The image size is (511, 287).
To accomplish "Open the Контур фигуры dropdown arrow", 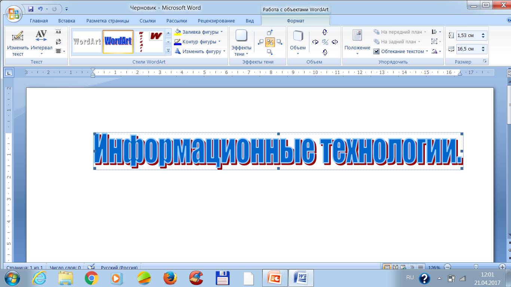I will point(220,41).
